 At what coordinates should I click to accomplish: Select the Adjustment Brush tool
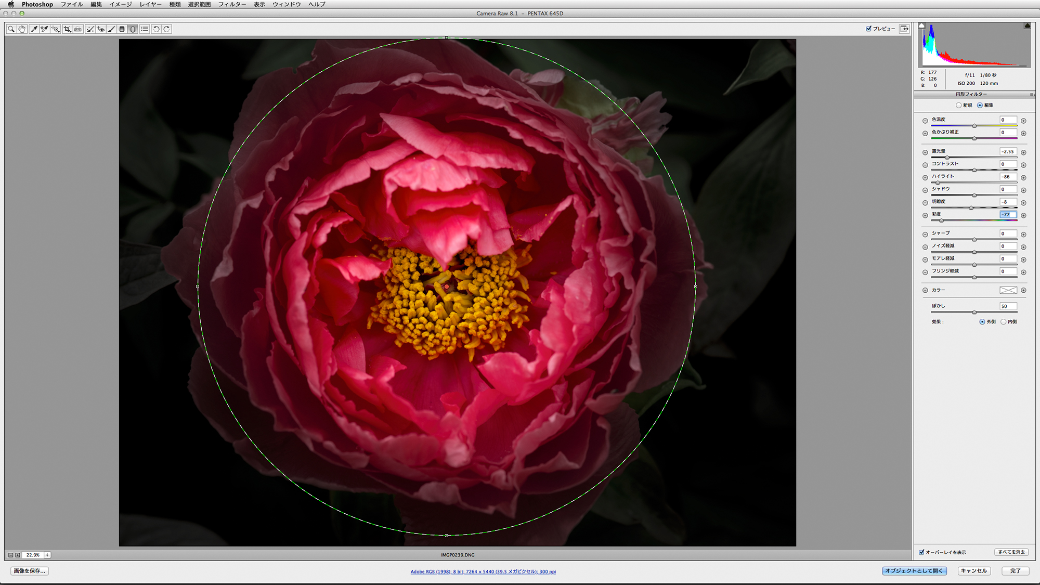pos(111,29)
